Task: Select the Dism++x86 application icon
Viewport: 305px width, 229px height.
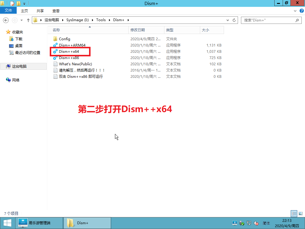Action: pyautogui.click(x=55, y=58)
